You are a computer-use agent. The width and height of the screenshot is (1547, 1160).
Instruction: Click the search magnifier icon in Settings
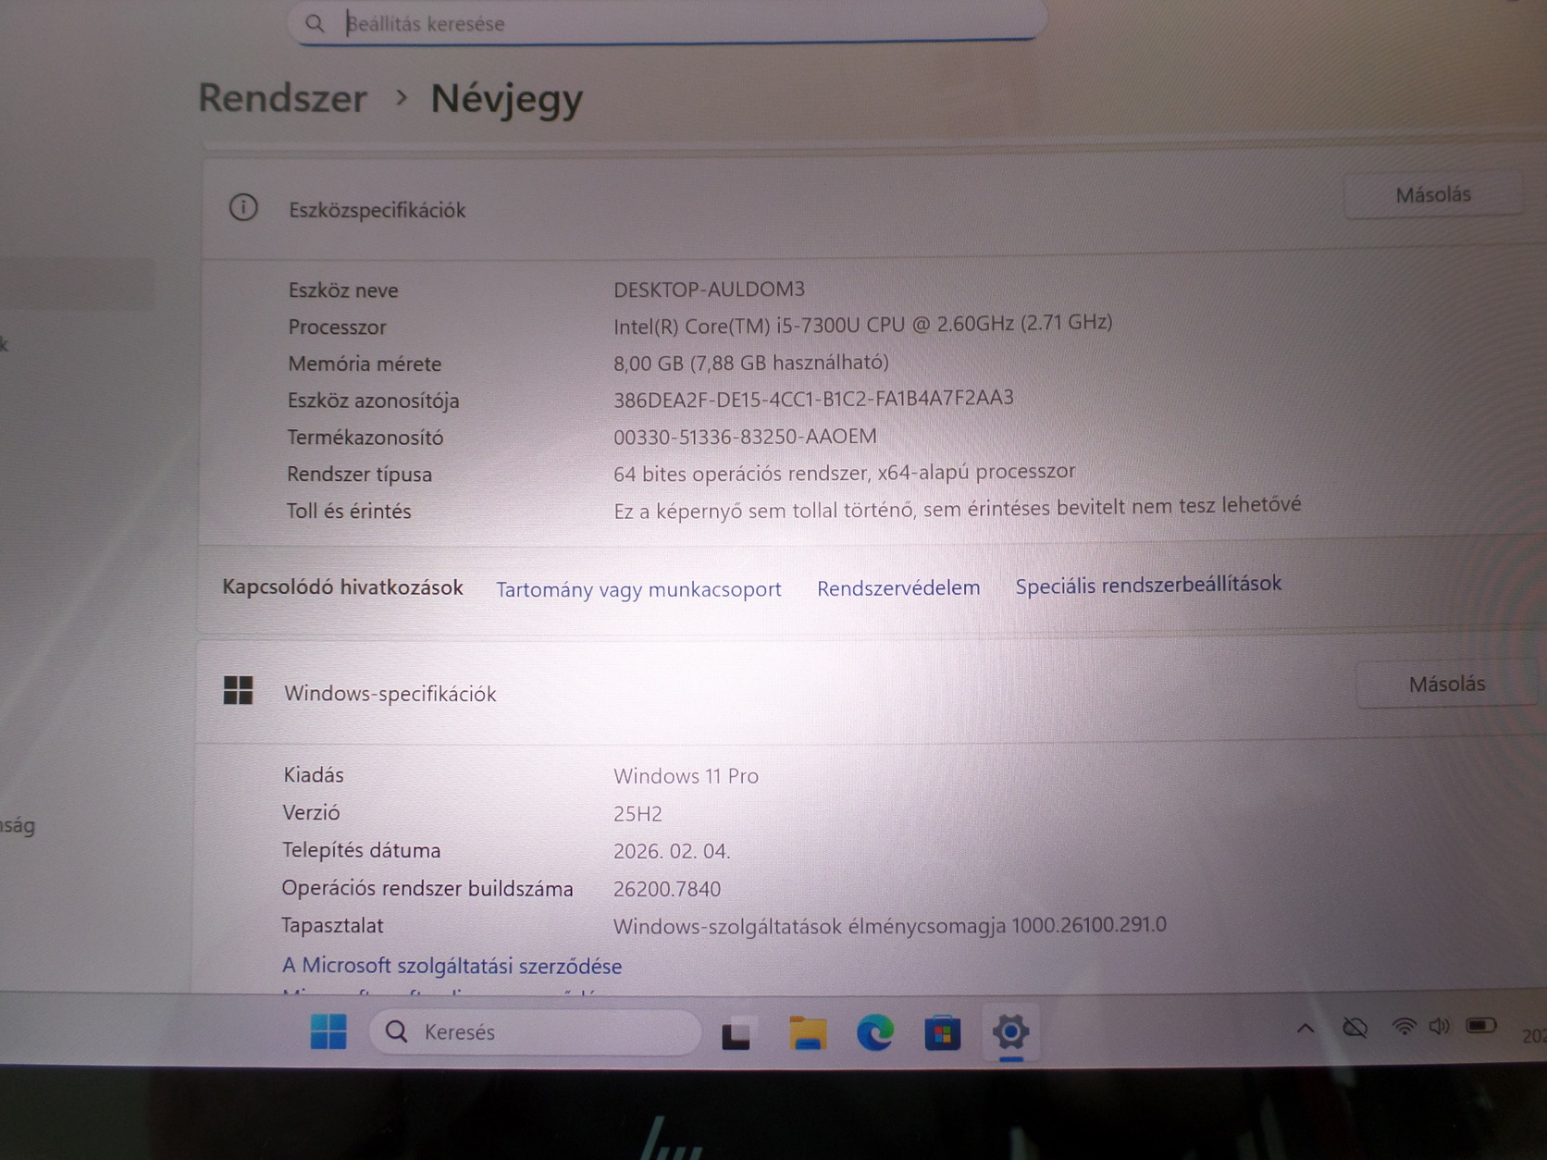(x=315, y=23)
